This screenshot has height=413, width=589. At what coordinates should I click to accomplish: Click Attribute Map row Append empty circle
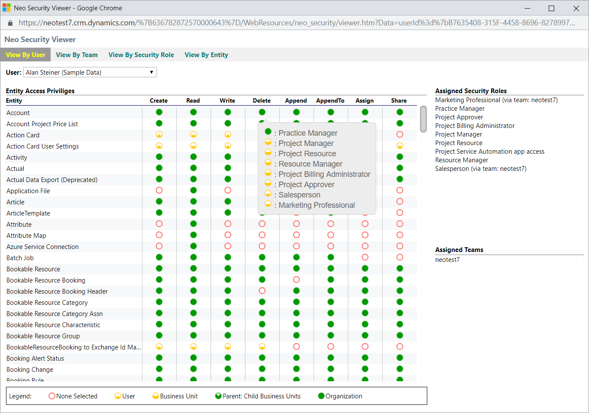coord(296,235)
